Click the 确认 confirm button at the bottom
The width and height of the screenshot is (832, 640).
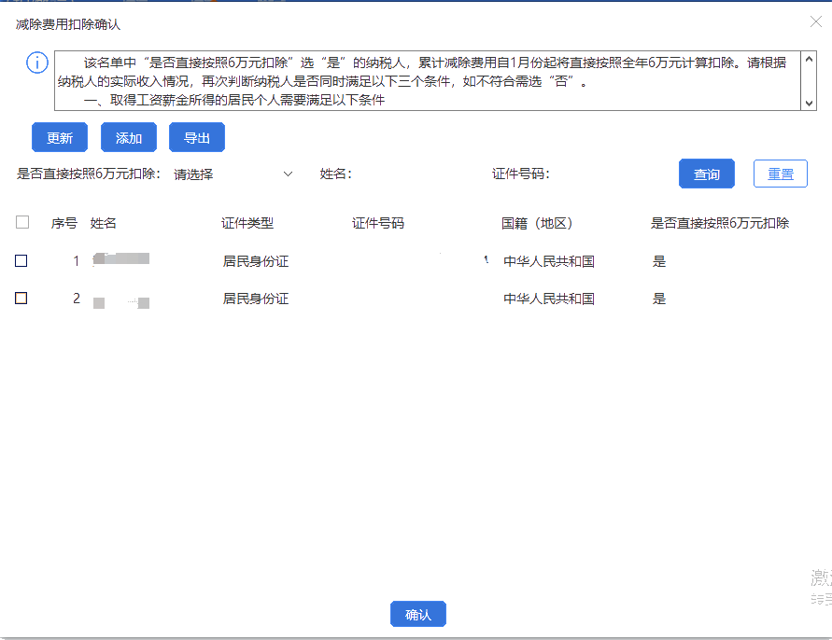pos(417,614)
